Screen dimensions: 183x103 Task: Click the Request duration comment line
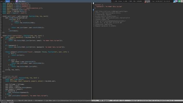105,26
